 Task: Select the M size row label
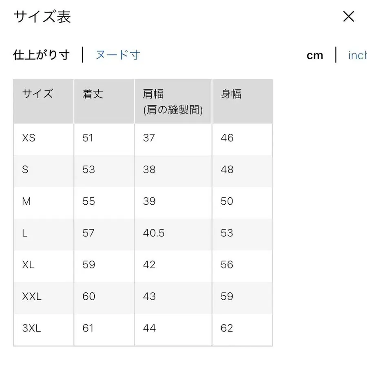click(26, 202)
